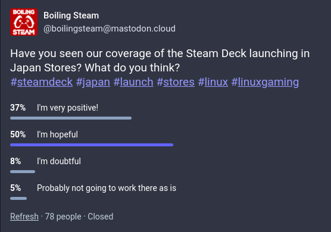Click the 50% highlighted result bar
Viewport: 331px width, 232px height.
pyautogui.click(x=92, y=145)
